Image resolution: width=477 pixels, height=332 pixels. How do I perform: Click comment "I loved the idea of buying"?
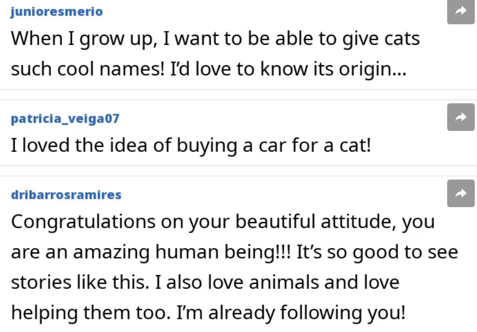(x=191, y=145)
